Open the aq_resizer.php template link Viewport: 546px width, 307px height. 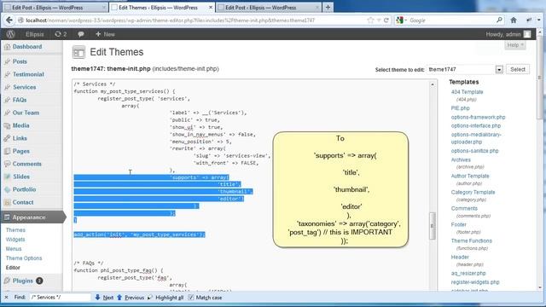pyautogui.click(x=468, y=273)
